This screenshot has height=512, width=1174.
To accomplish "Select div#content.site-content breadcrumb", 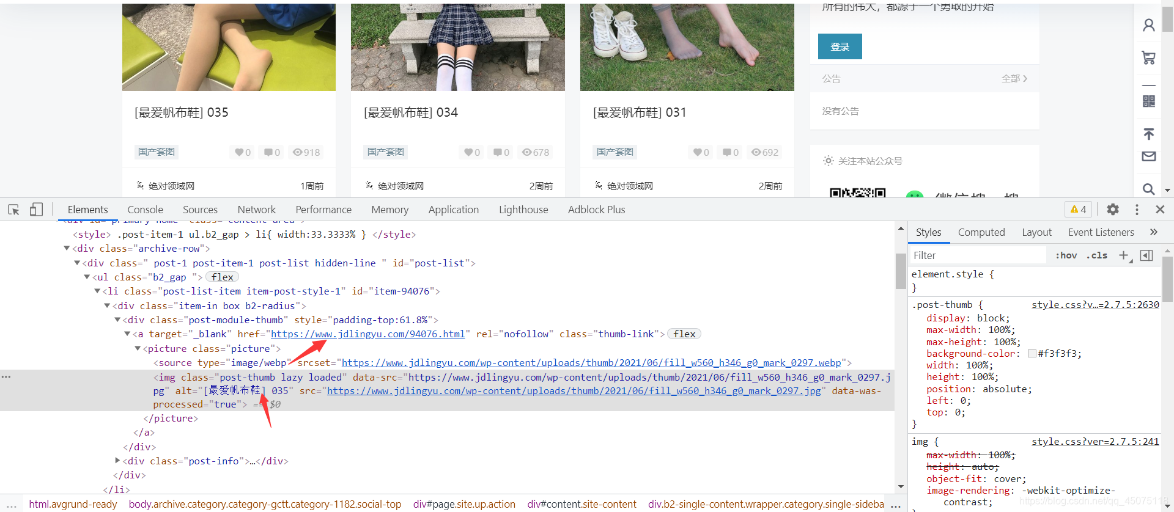I will [581, 505].
